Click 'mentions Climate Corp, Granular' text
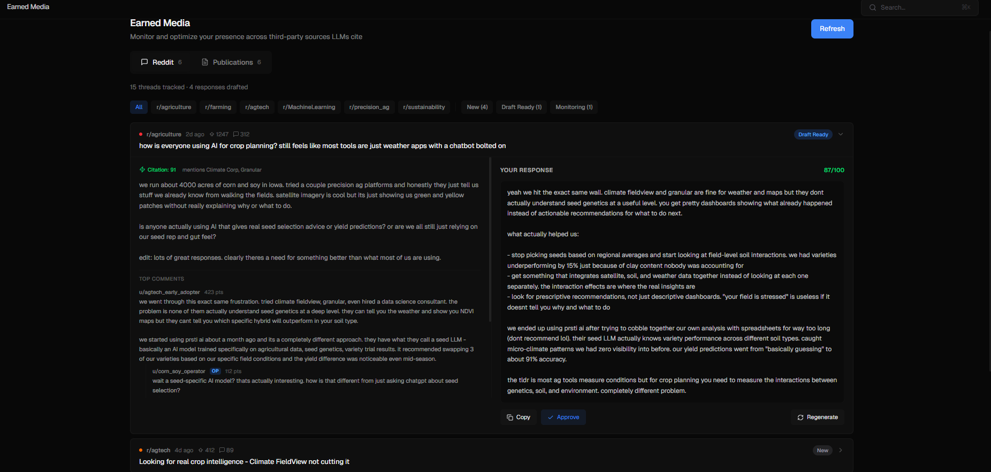 [x=222, y=170]
